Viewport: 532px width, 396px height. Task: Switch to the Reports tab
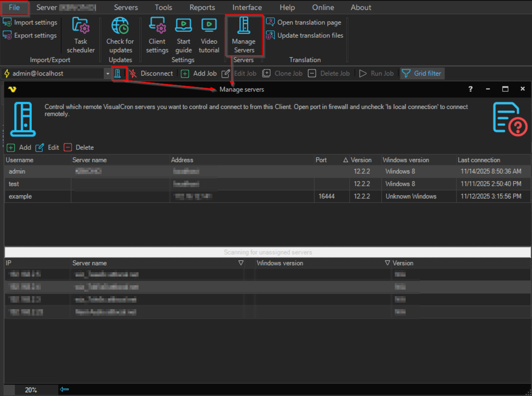click(202, 7)
